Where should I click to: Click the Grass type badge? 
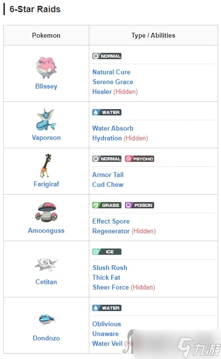[x=107, y=205]
